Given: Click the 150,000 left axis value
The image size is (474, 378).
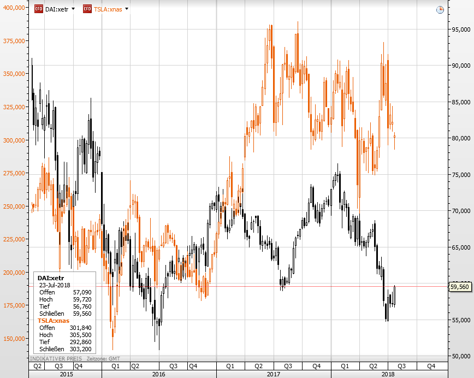Looking at the screenshot, I should click(14, 339).
